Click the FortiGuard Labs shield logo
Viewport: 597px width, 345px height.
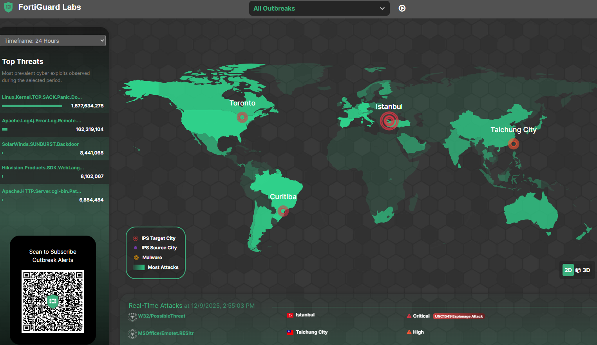[8, 7]
